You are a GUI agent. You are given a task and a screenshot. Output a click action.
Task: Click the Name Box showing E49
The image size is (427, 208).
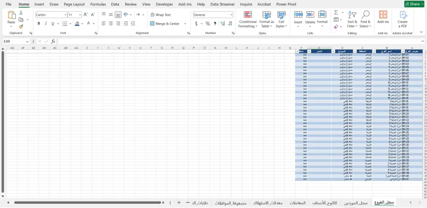click(14, 41)
